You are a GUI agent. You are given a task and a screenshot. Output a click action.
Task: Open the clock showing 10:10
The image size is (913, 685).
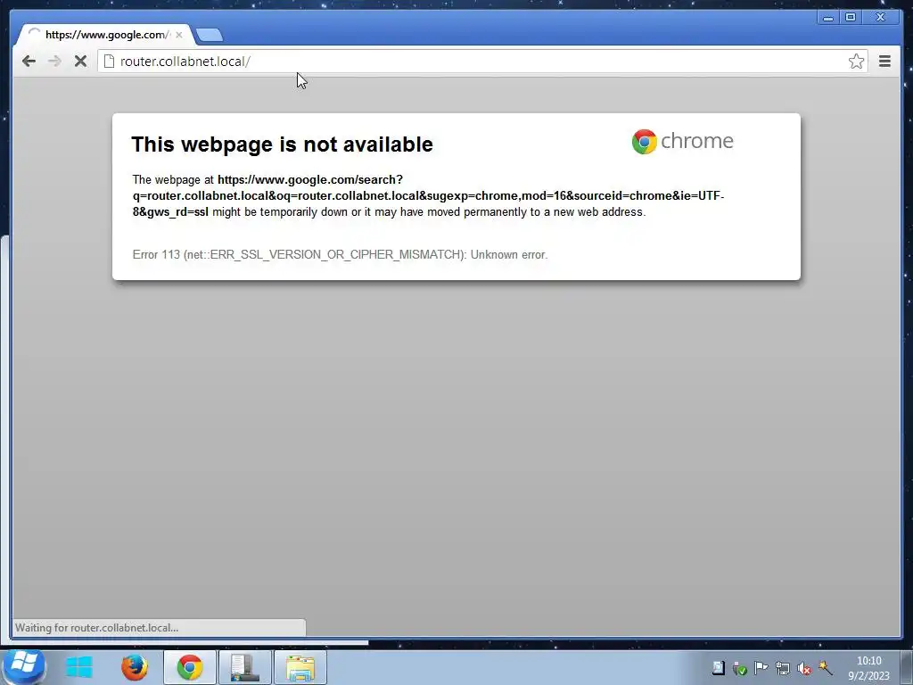(x=868, y=668)
